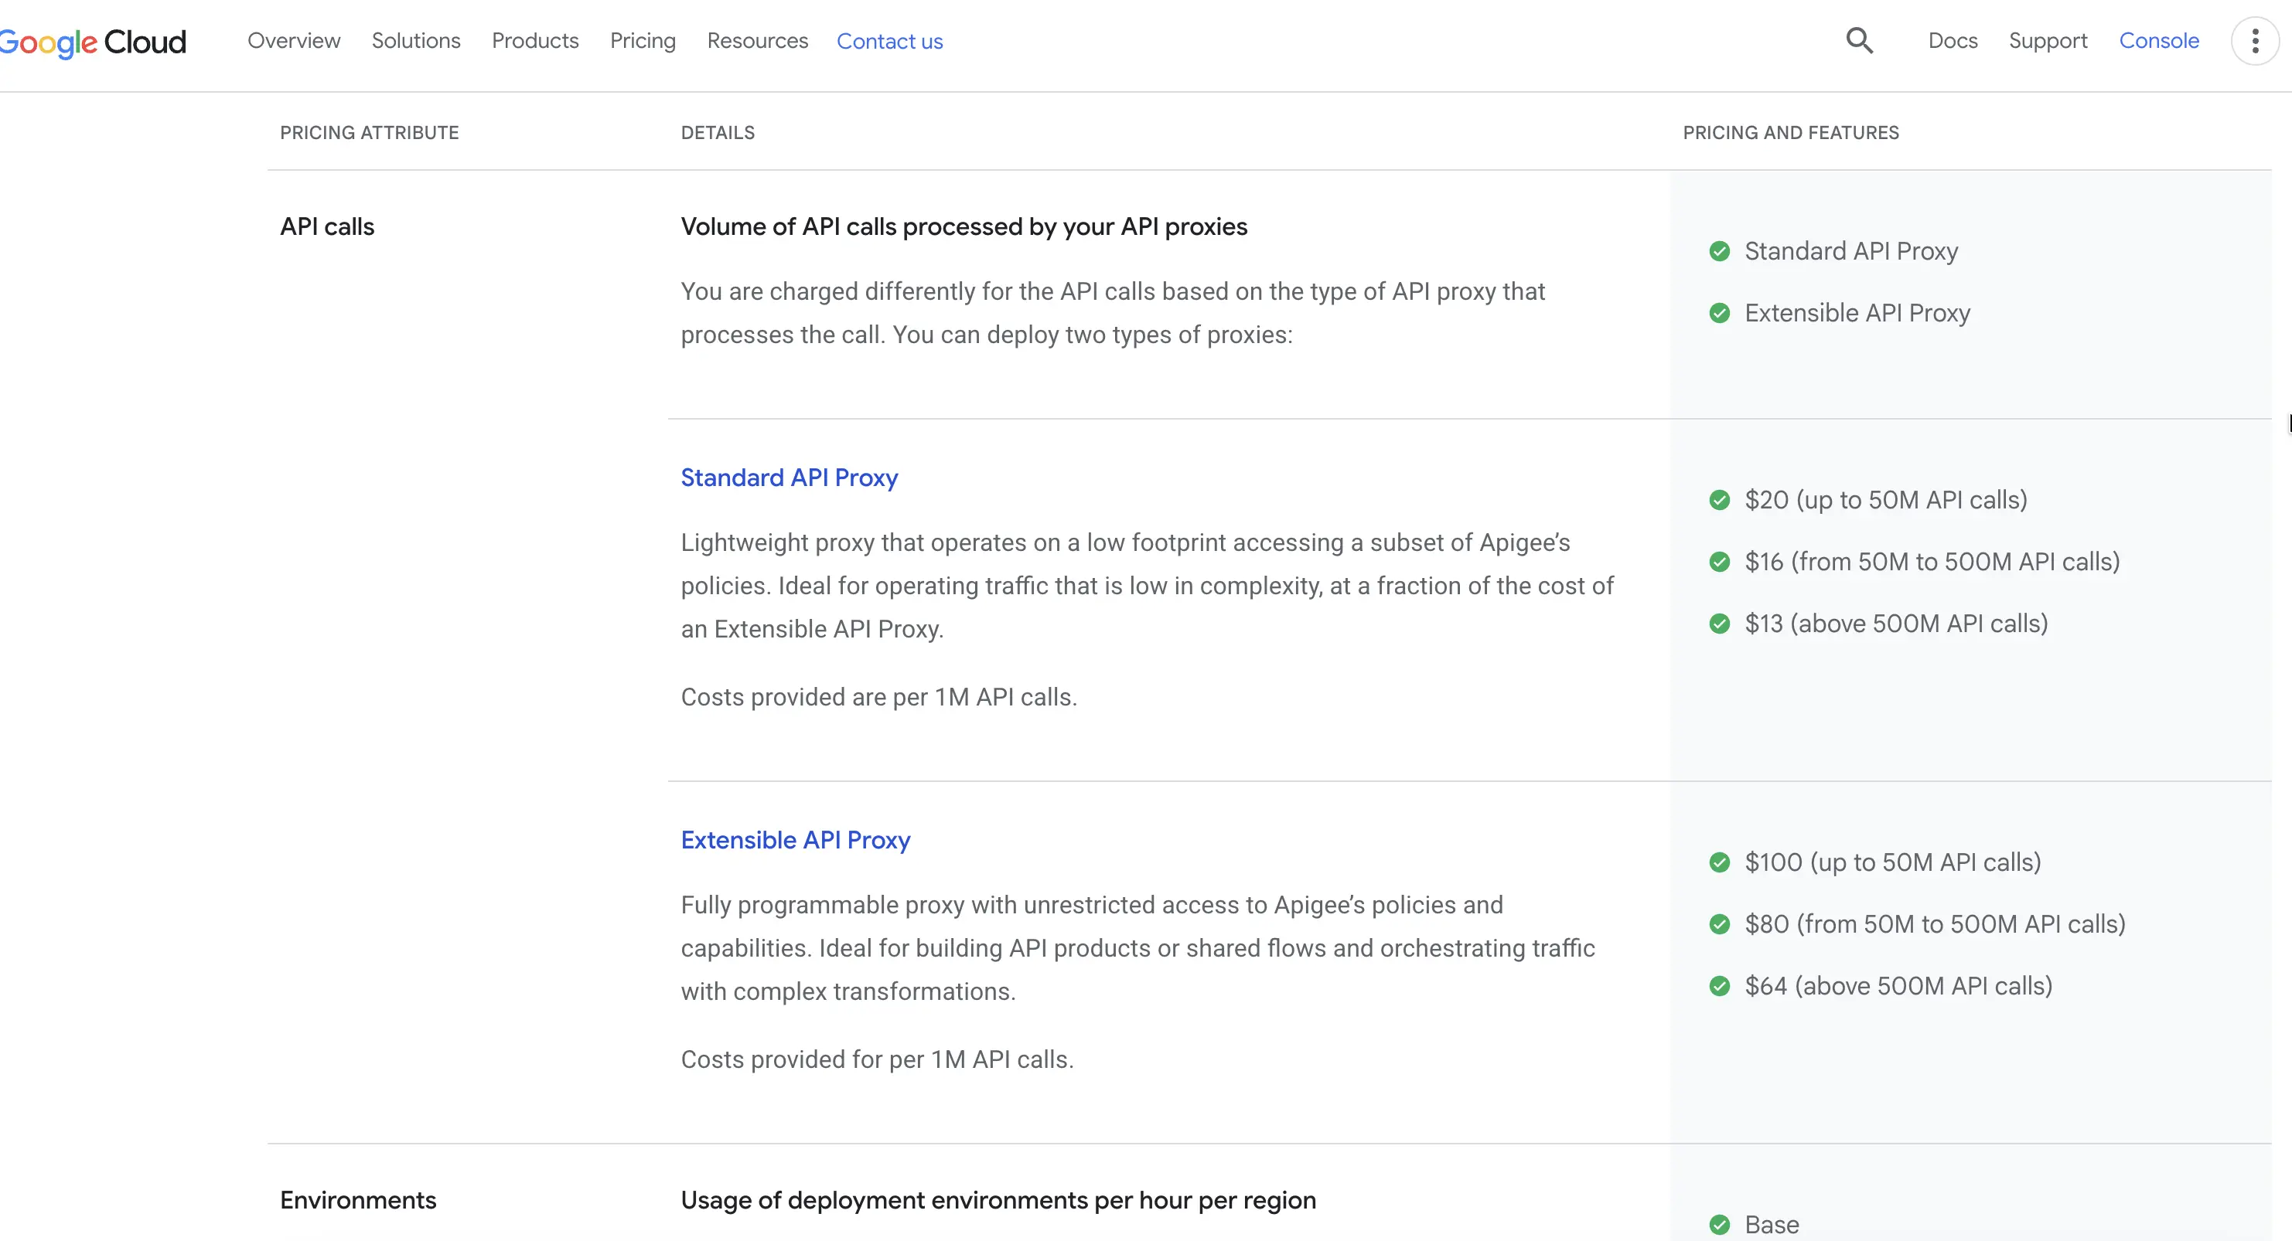Click 'Volume of API calls processed' heading

click(x=964, y=226)
